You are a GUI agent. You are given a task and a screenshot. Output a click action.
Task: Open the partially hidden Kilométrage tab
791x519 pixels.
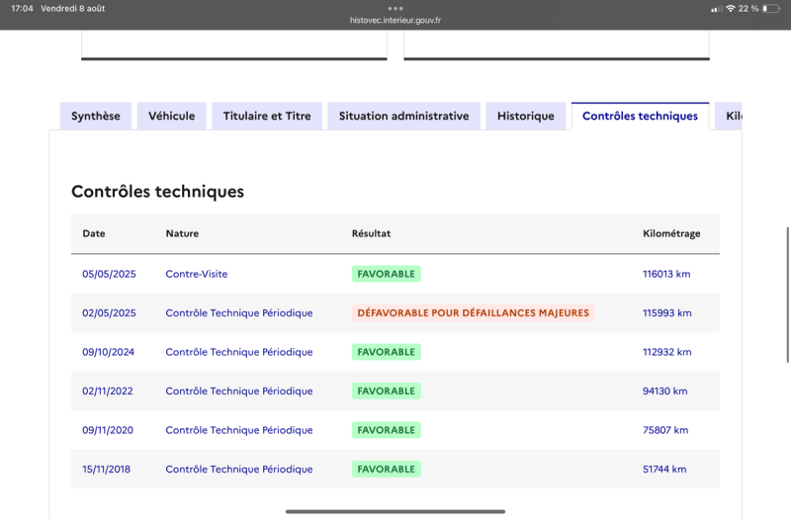731,116
